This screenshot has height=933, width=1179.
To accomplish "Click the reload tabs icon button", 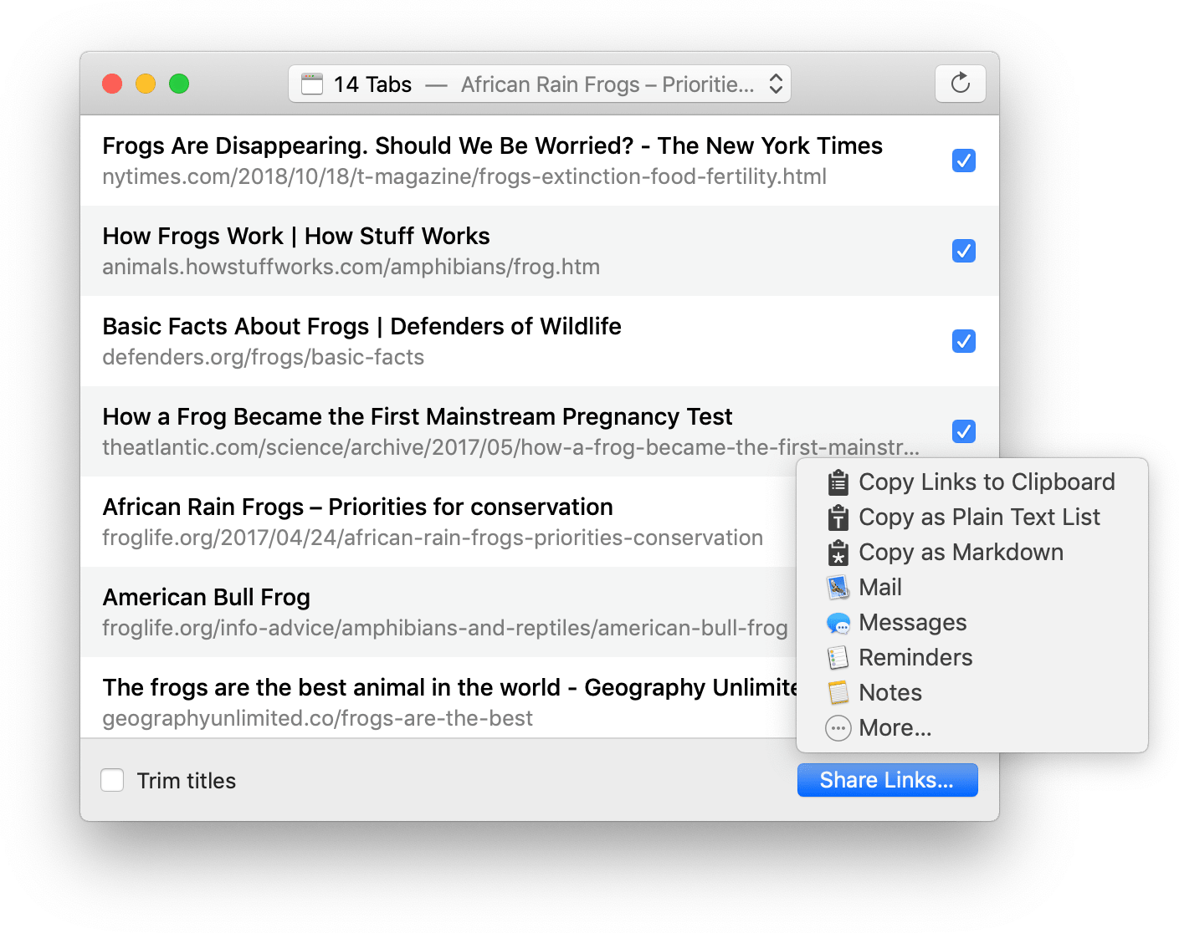I will point(960,84).
